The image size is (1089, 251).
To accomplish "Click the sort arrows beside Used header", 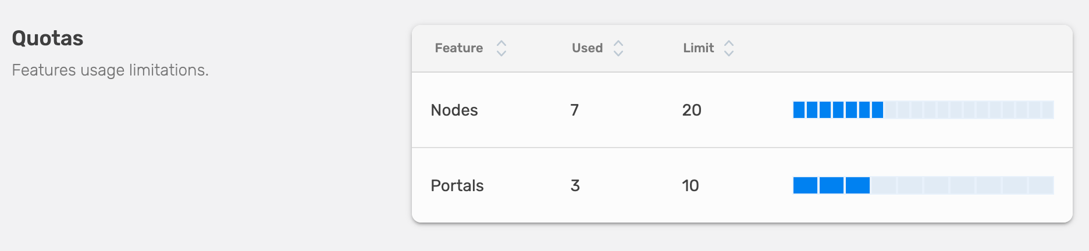I will click(618, 48).
